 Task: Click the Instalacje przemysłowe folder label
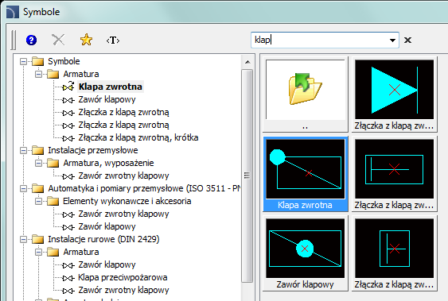tap(93, 150)
